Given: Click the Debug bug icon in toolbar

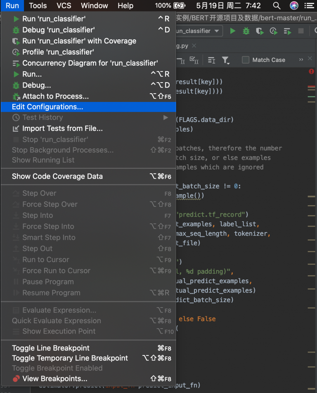Looking at the screenshot, I should point(246,31).
